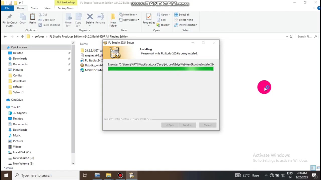
Task: Open the File tab
Action: click(x=7, y=8)
